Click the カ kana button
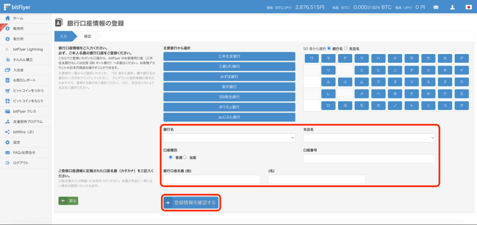 coord(445,58)
